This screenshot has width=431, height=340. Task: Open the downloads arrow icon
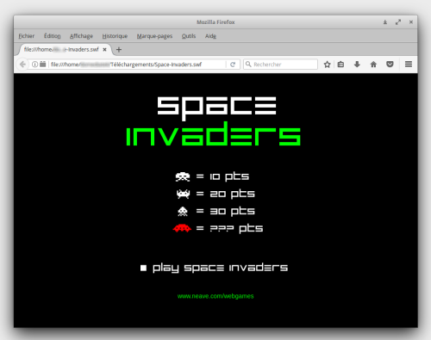point(357,65)
